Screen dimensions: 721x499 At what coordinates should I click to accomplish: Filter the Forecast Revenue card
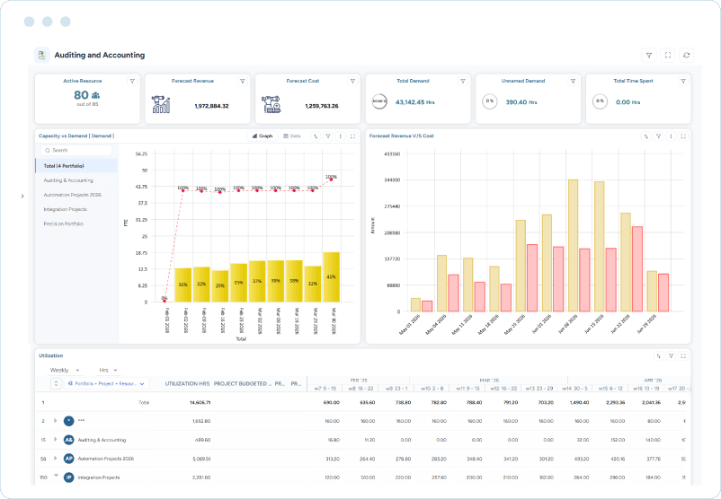243,82
